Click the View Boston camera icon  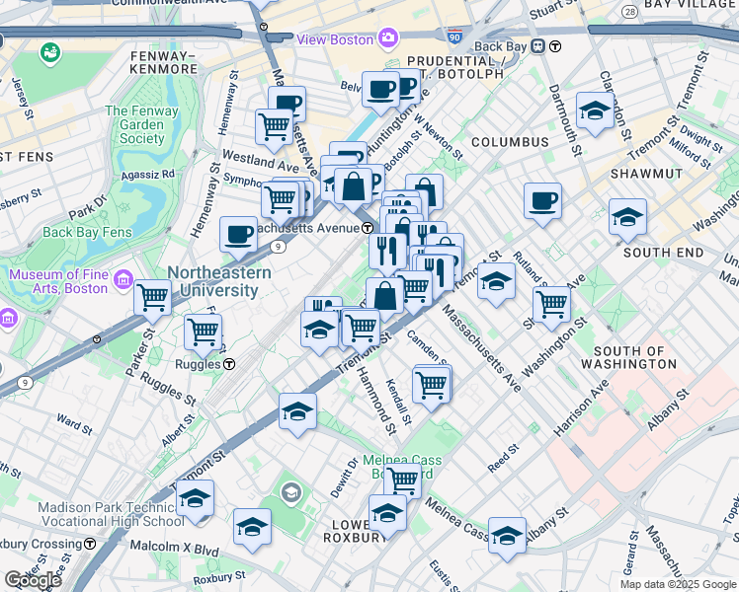pyautogui.click(x=388, y=37)
